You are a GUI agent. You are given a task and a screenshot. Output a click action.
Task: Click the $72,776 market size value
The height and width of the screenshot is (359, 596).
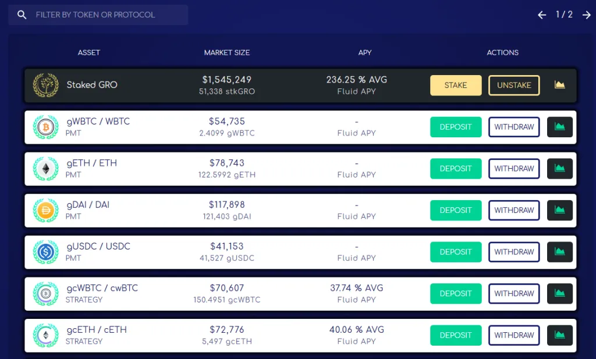click(227, 329)
